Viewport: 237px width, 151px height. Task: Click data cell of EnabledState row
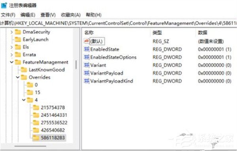point(214,49)
